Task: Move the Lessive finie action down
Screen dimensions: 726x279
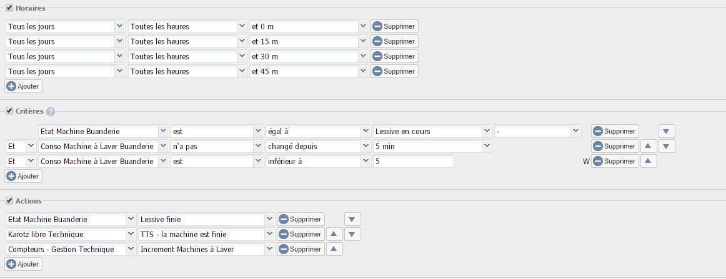Action: coord(352,219)
